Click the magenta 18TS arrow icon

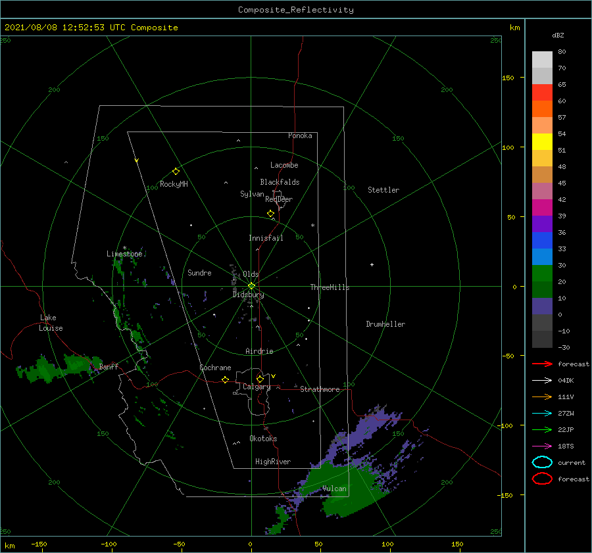542,446
